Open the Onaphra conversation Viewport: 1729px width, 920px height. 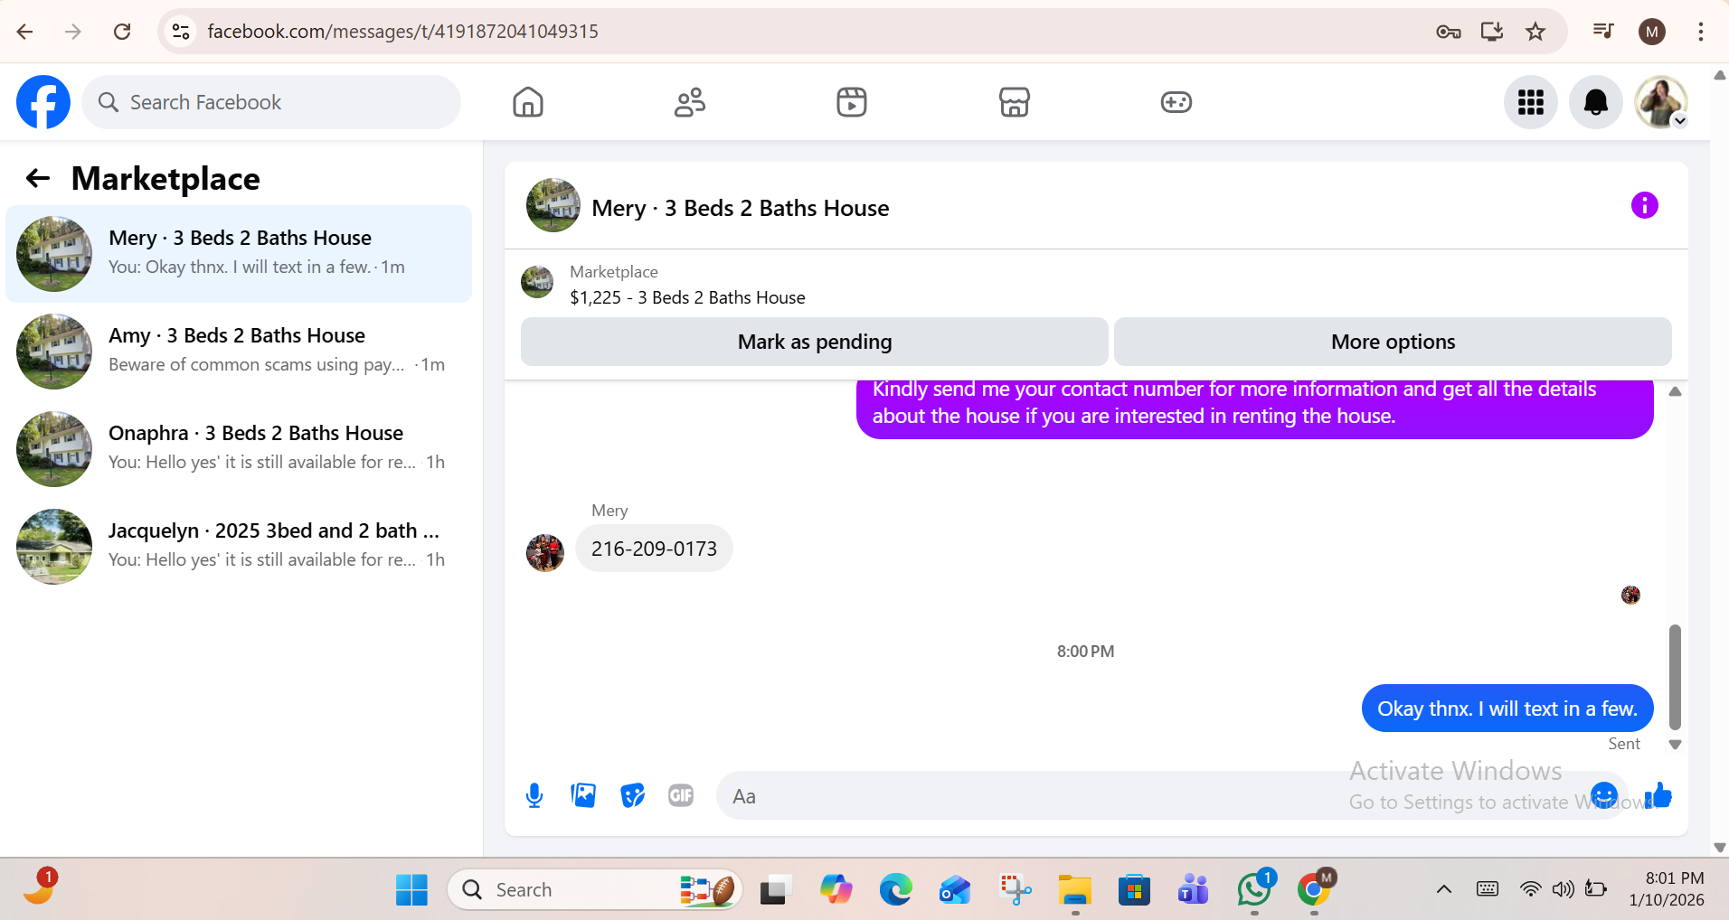239,449
